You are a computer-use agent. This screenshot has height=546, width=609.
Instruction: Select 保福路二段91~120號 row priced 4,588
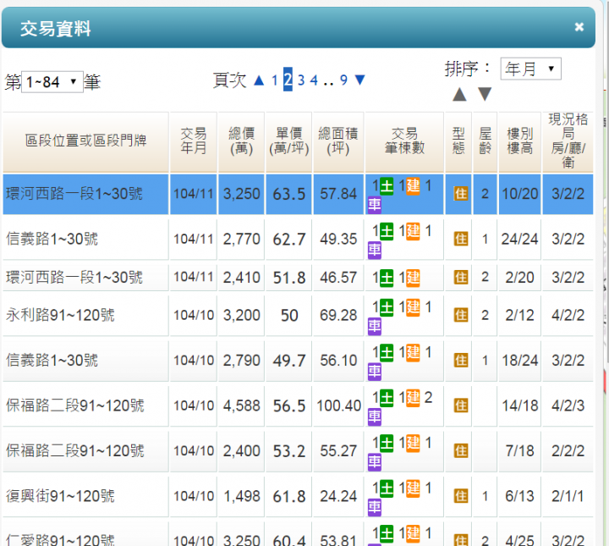298,406
